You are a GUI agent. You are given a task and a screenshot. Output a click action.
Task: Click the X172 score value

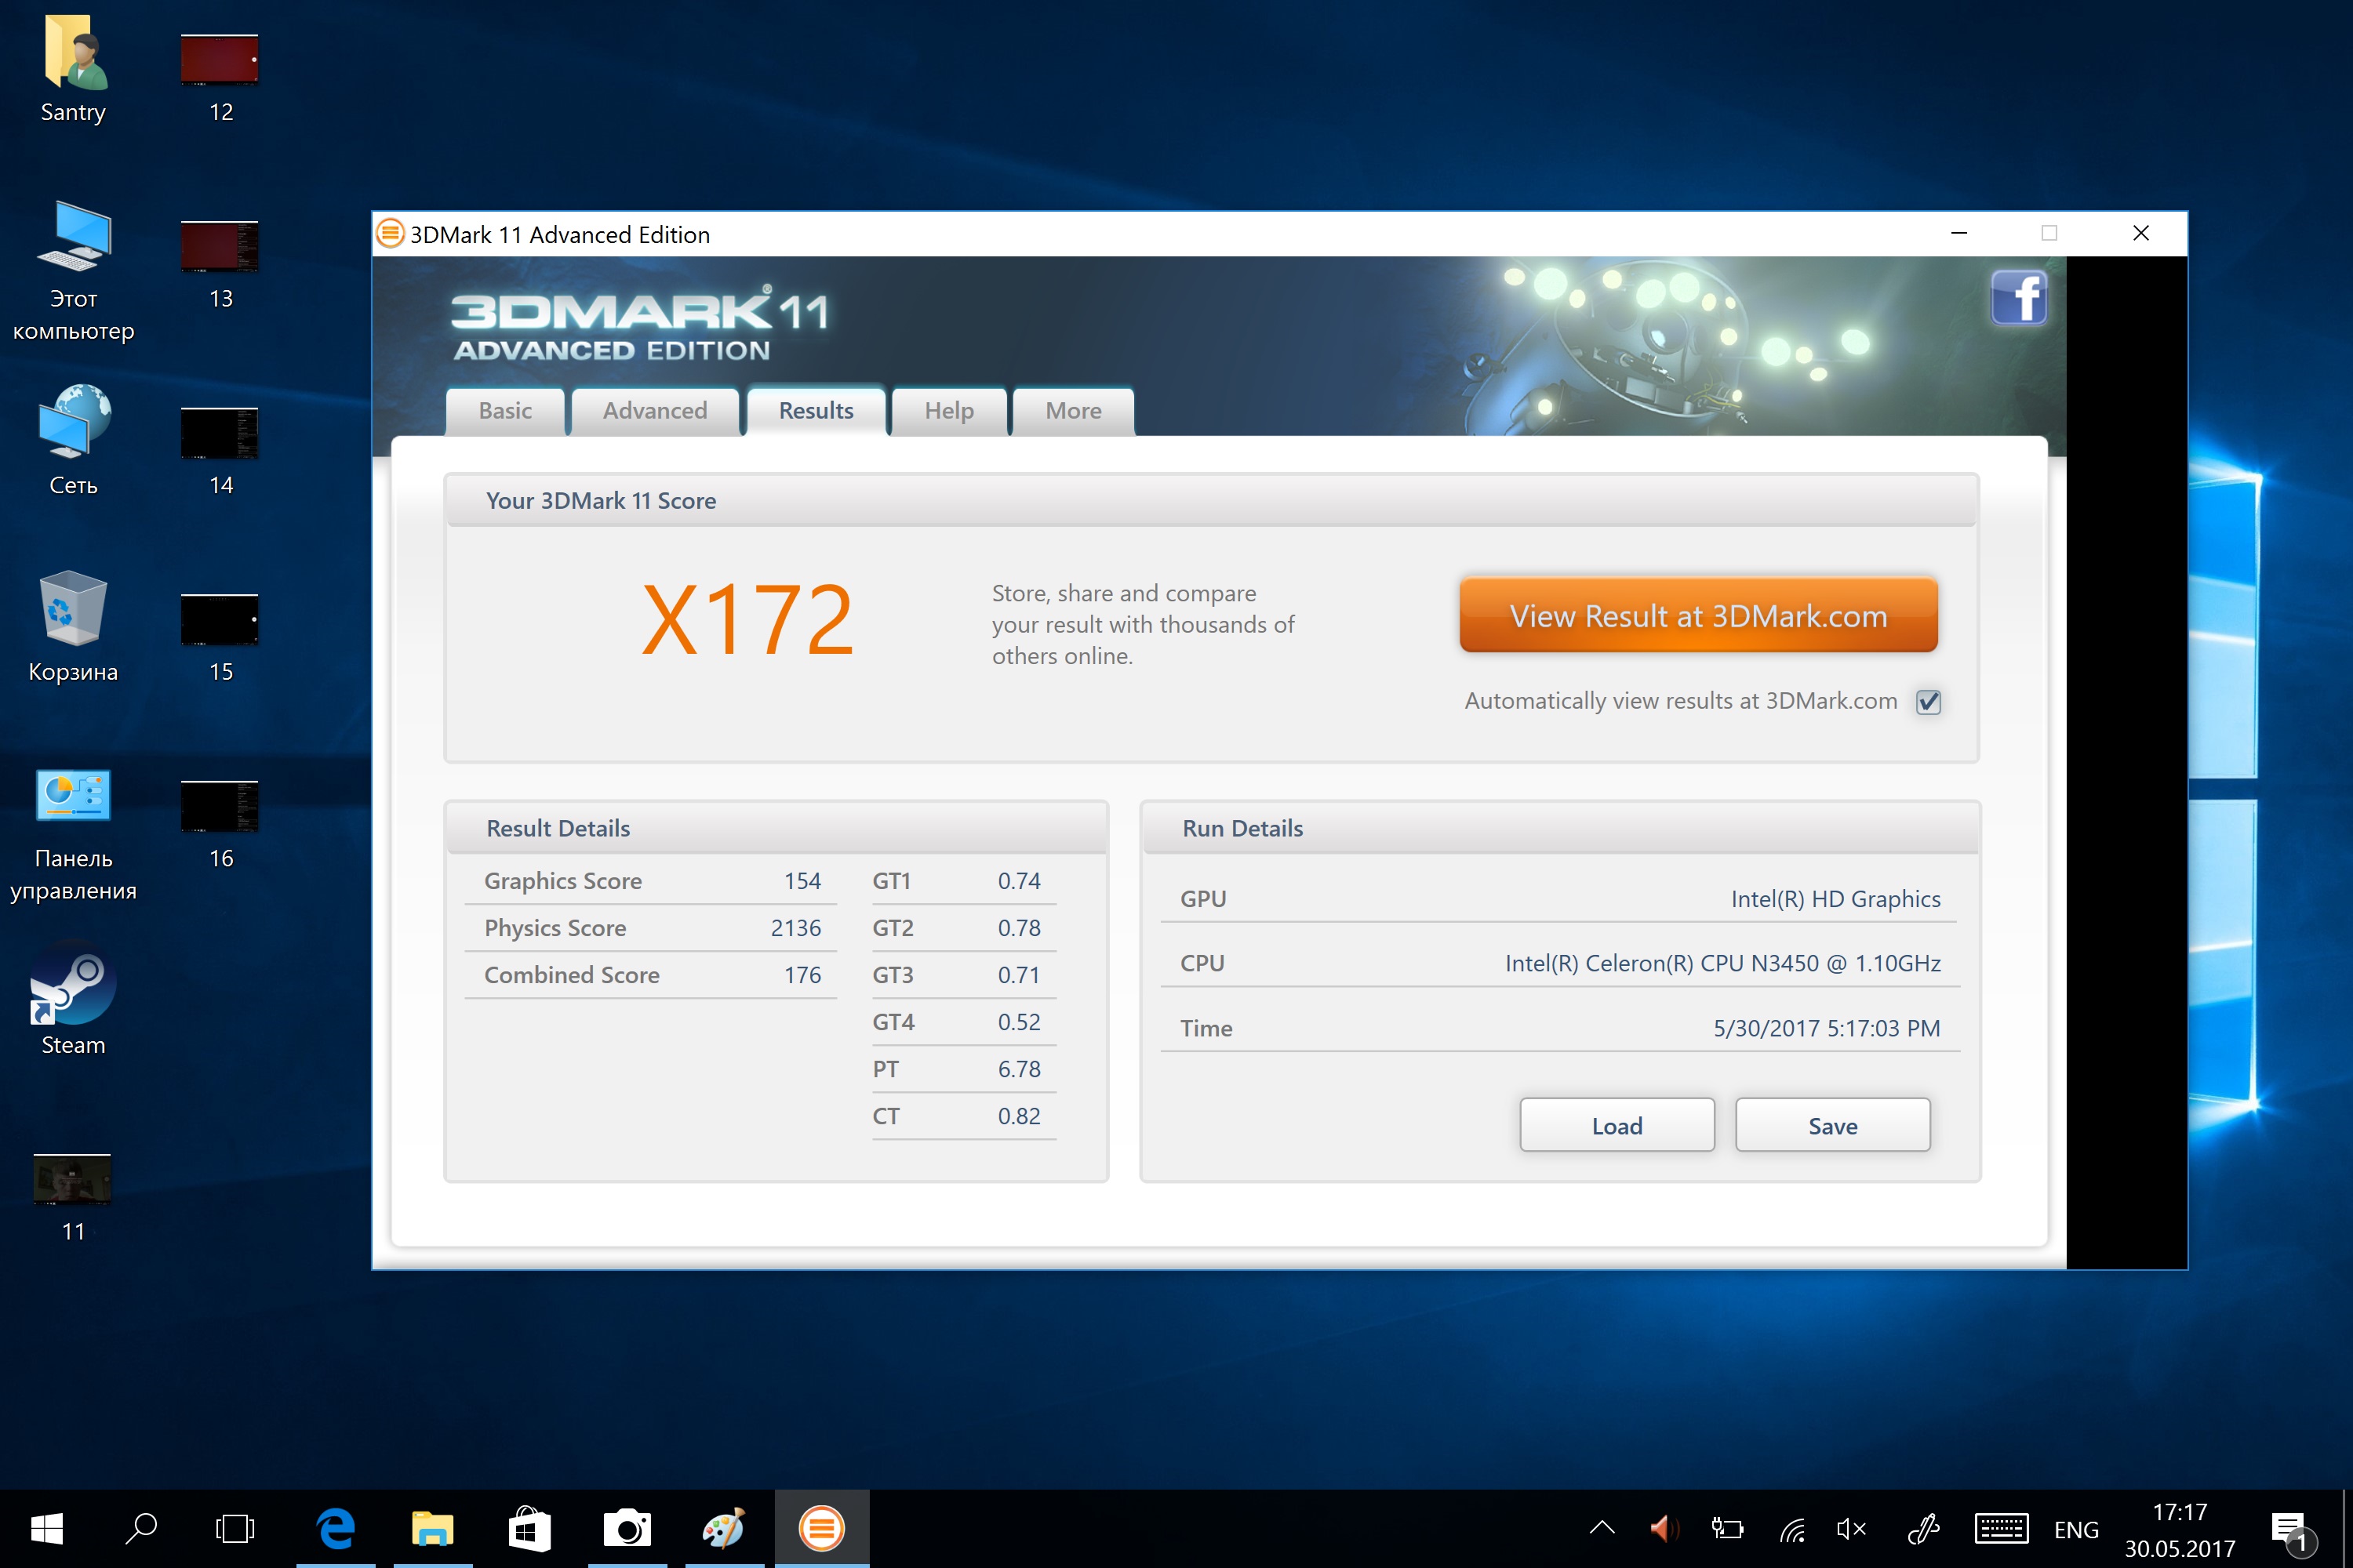pos(747,621)
